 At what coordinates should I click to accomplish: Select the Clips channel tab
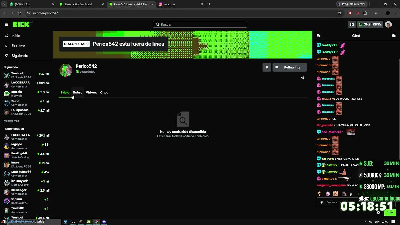[x=104, y=92]
